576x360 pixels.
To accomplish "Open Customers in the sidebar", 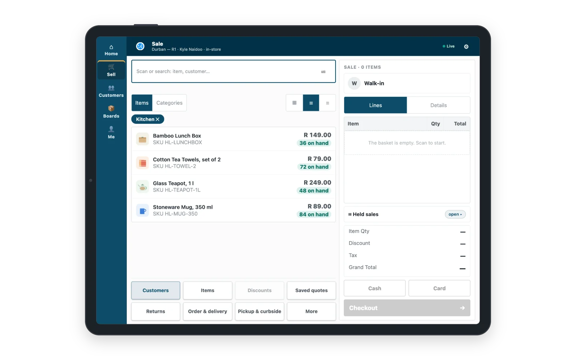I will (x=111, y=91).
